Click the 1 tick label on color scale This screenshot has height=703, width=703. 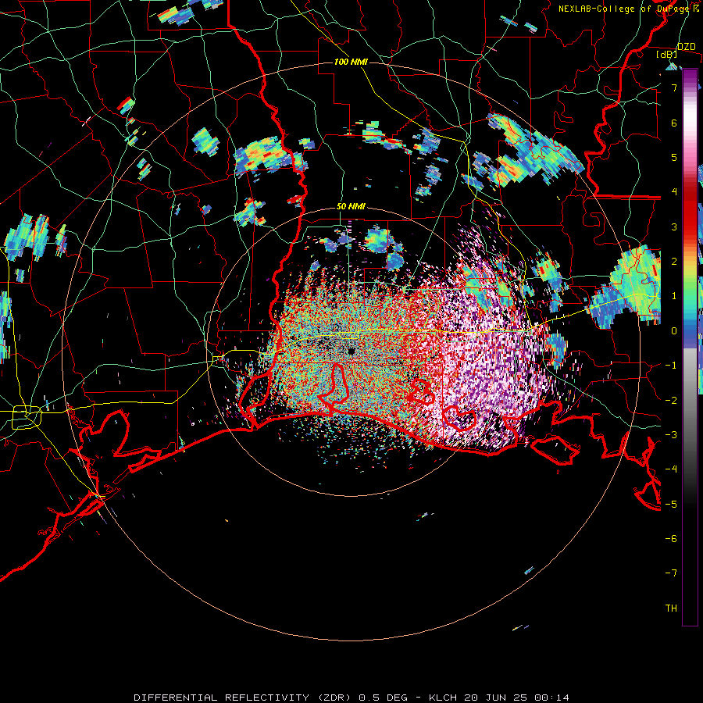(674, 296)
